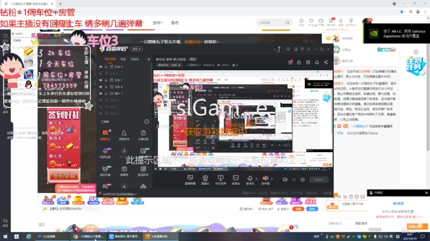Open a new Chrome tab

[x=60, y=4]
